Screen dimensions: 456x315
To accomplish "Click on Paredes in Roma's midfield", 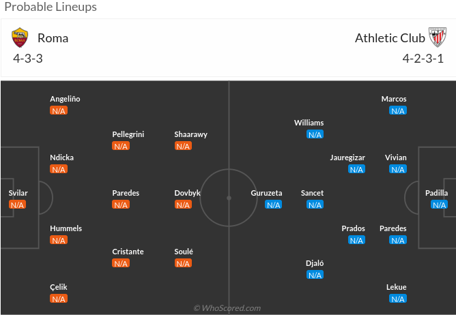I will coord(126,193).
